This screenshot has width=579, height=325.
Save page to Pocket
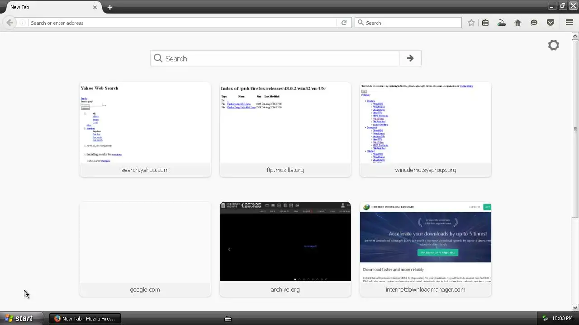pyautogui.click(x=551, y=23)
